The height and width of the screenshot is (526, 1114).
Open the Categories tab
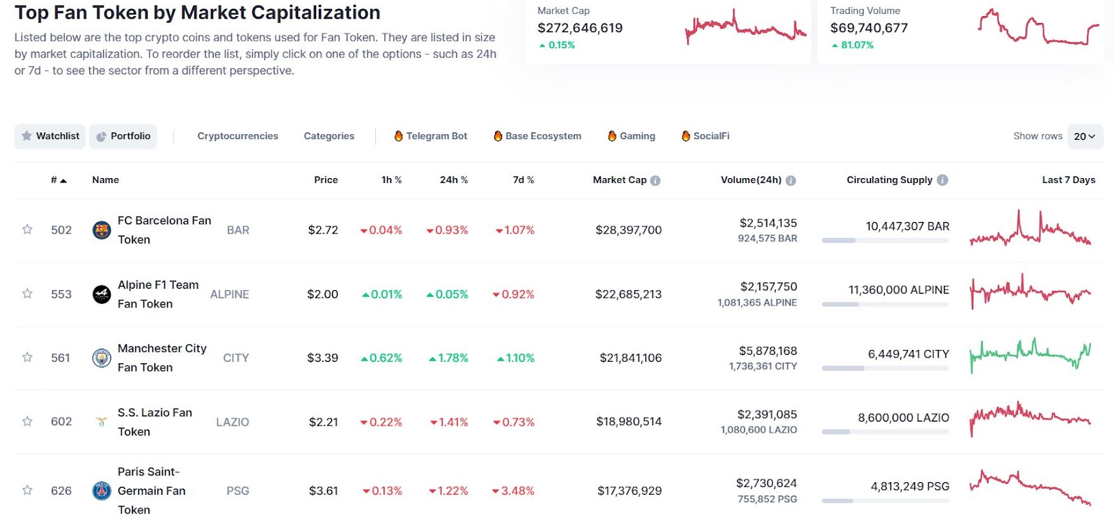click(x=328, y=136)
